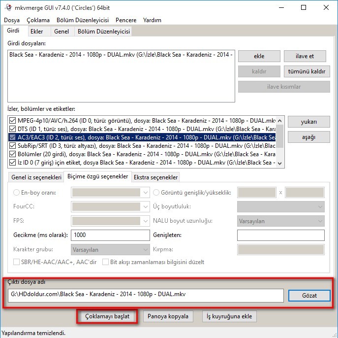Image resolution: width=338 pixels, height=338 pixels.
Task: Click the Çoklamayı başlat button
Action: coord(107,316)
